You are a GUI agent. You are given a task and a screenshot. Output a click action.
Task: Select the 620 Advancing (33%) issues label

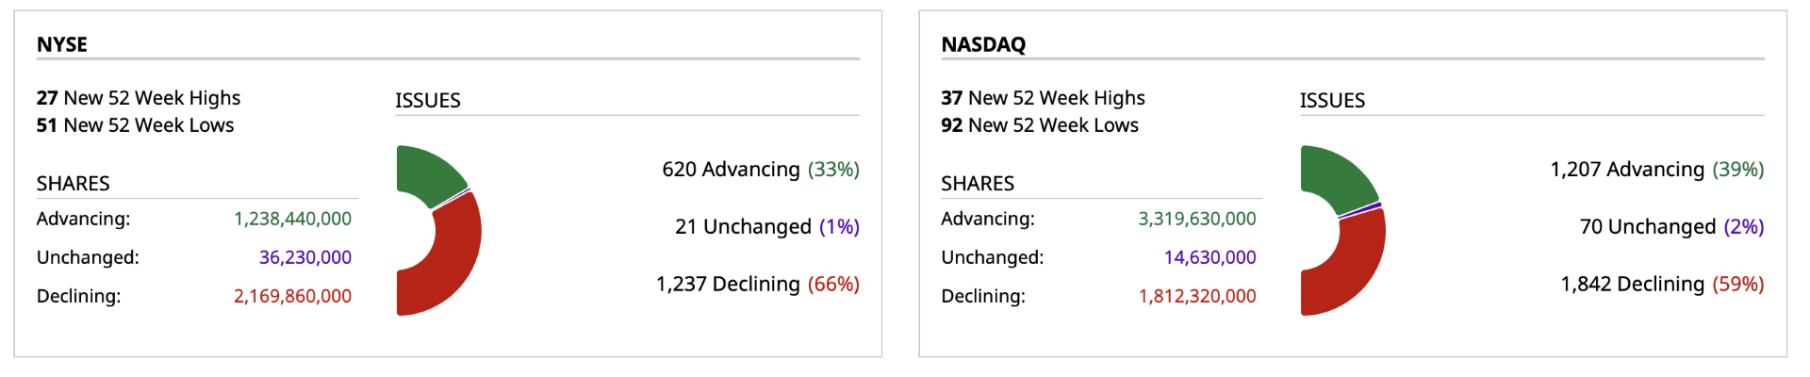click(x=760, y=170)
